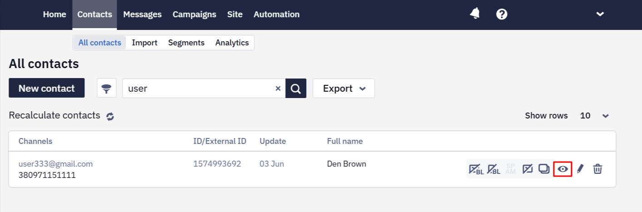Delete Den Brown with trash icon
Viewport: 642px width, 212px height.
598,169
